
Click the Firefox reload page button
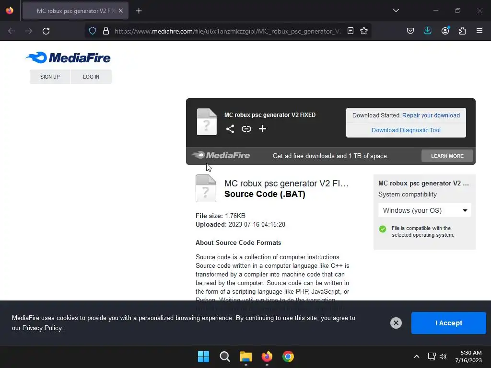click(x=46, y=31)
